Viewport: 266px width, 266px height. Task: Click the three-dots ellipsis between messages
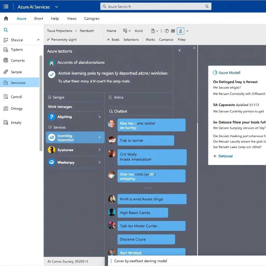pos(148,188)
